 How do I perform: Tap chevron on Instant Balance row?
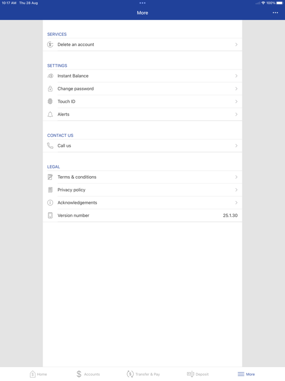point(237,76)
